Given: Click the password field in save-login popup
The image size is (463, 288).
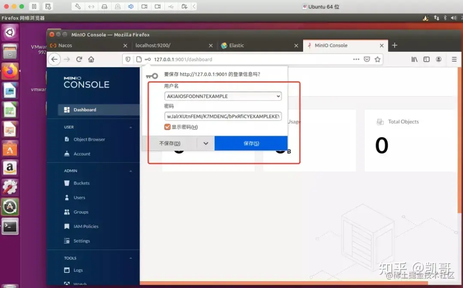Looking at the screenshot, I should 223,116.
